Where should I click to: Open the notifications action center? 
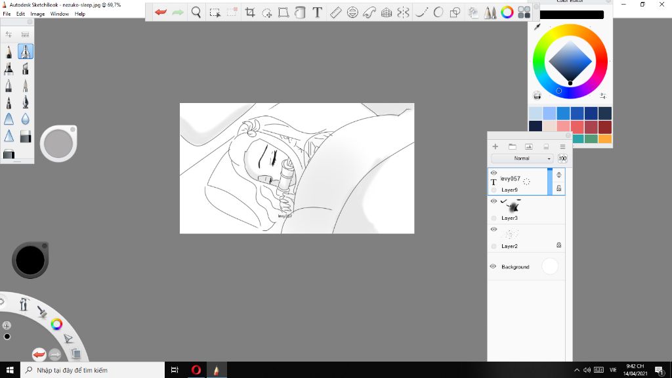pyautogui.click(x=660, y=370)
